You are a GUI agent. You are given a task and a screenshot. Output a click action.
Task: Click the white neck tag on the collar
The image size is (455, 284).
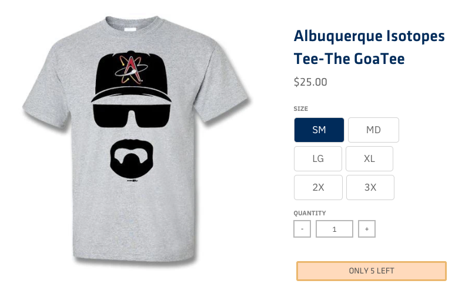[x=130, y=30]
